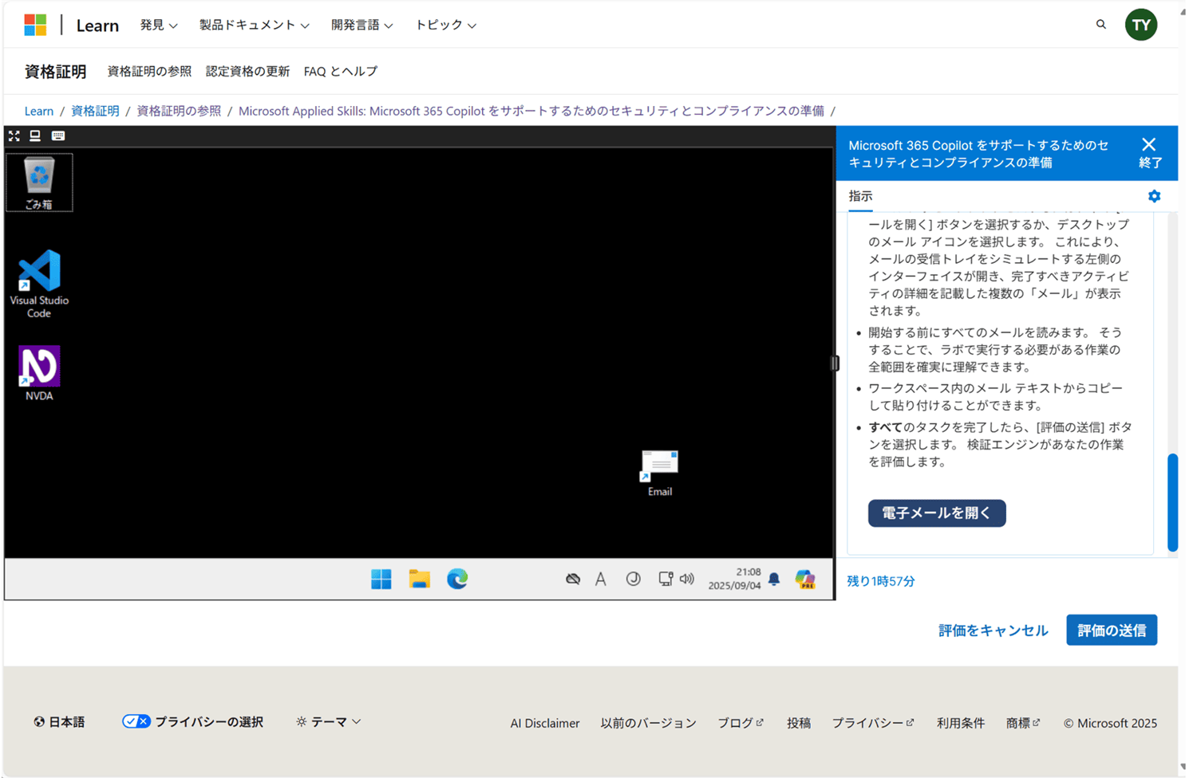Close the lab panel with the 終了 X

[1149, 152]
